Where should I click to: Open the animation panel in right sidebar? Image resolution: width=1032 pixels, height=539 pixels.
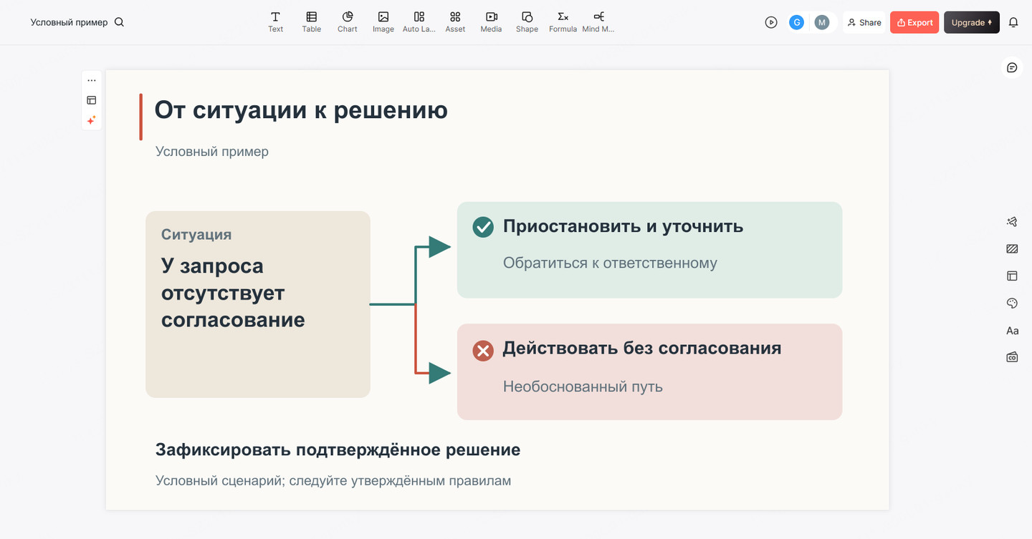1012,222
